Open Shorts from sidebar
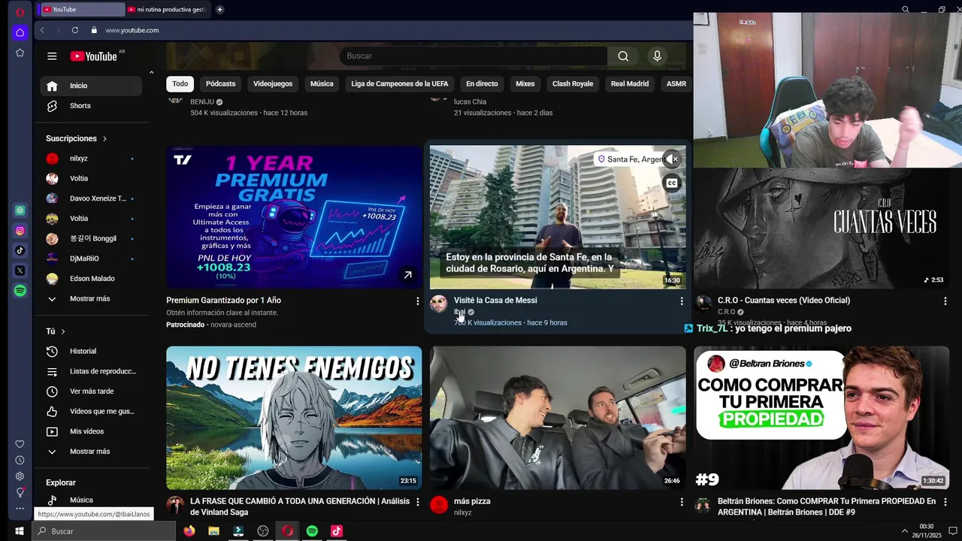 point(91,106)
